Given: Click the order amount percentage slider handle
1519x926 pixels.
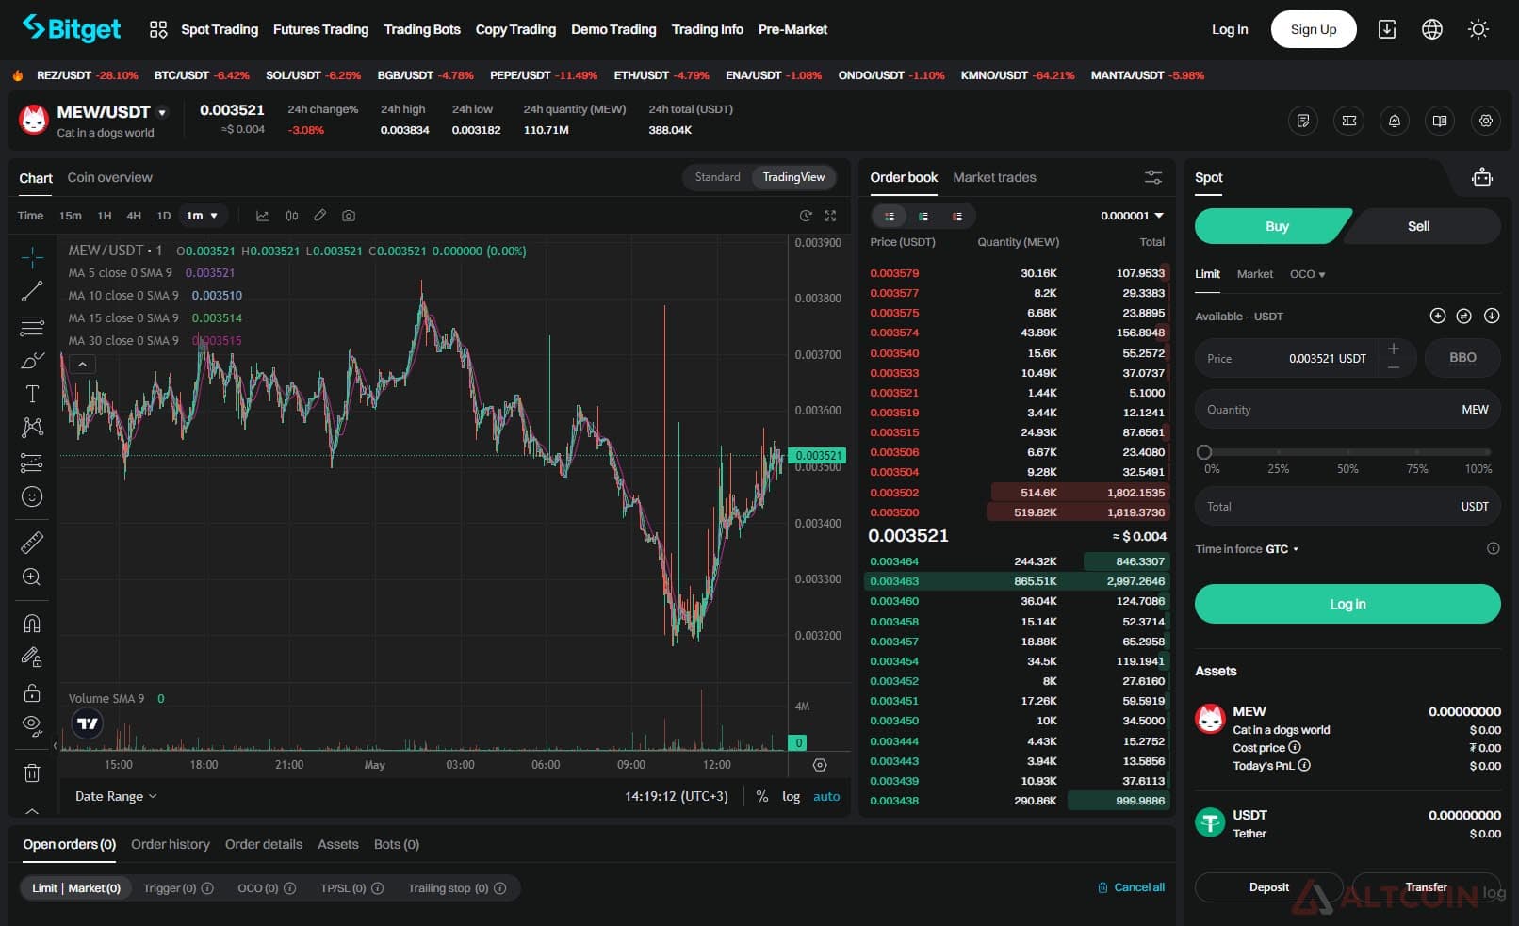Looking at the screenshot, I should (x=1203, y=452).
